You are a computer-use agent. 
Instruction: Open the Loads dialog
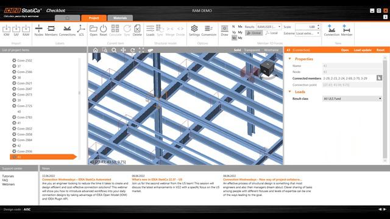(x=151, y=30)
